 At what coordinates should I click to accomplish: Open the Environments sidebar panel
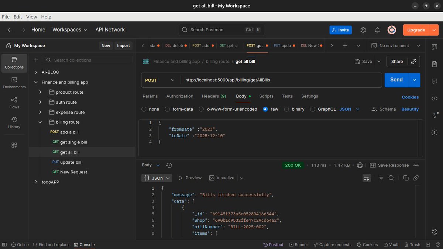(x=14, y=83)
